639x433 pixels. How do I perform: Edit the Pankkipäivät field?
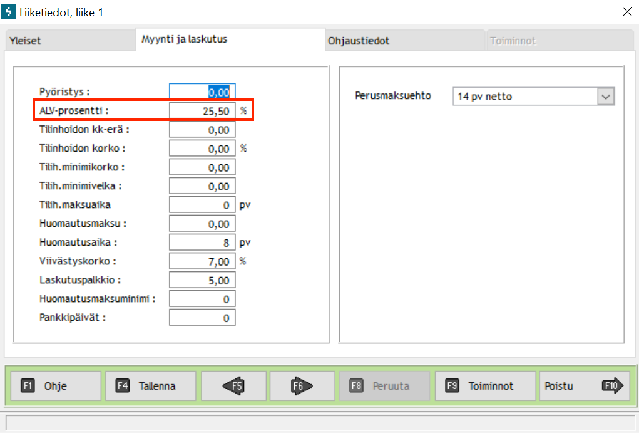point(202,318)
